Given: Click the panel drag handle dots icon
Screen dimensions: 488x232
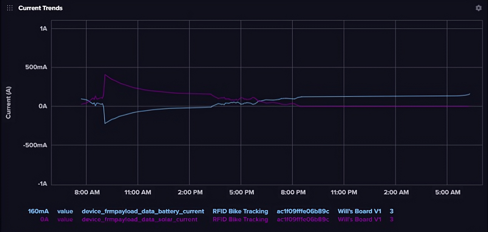Looking at the screenshot, I should pyautogui.click(x=10, y=8).
